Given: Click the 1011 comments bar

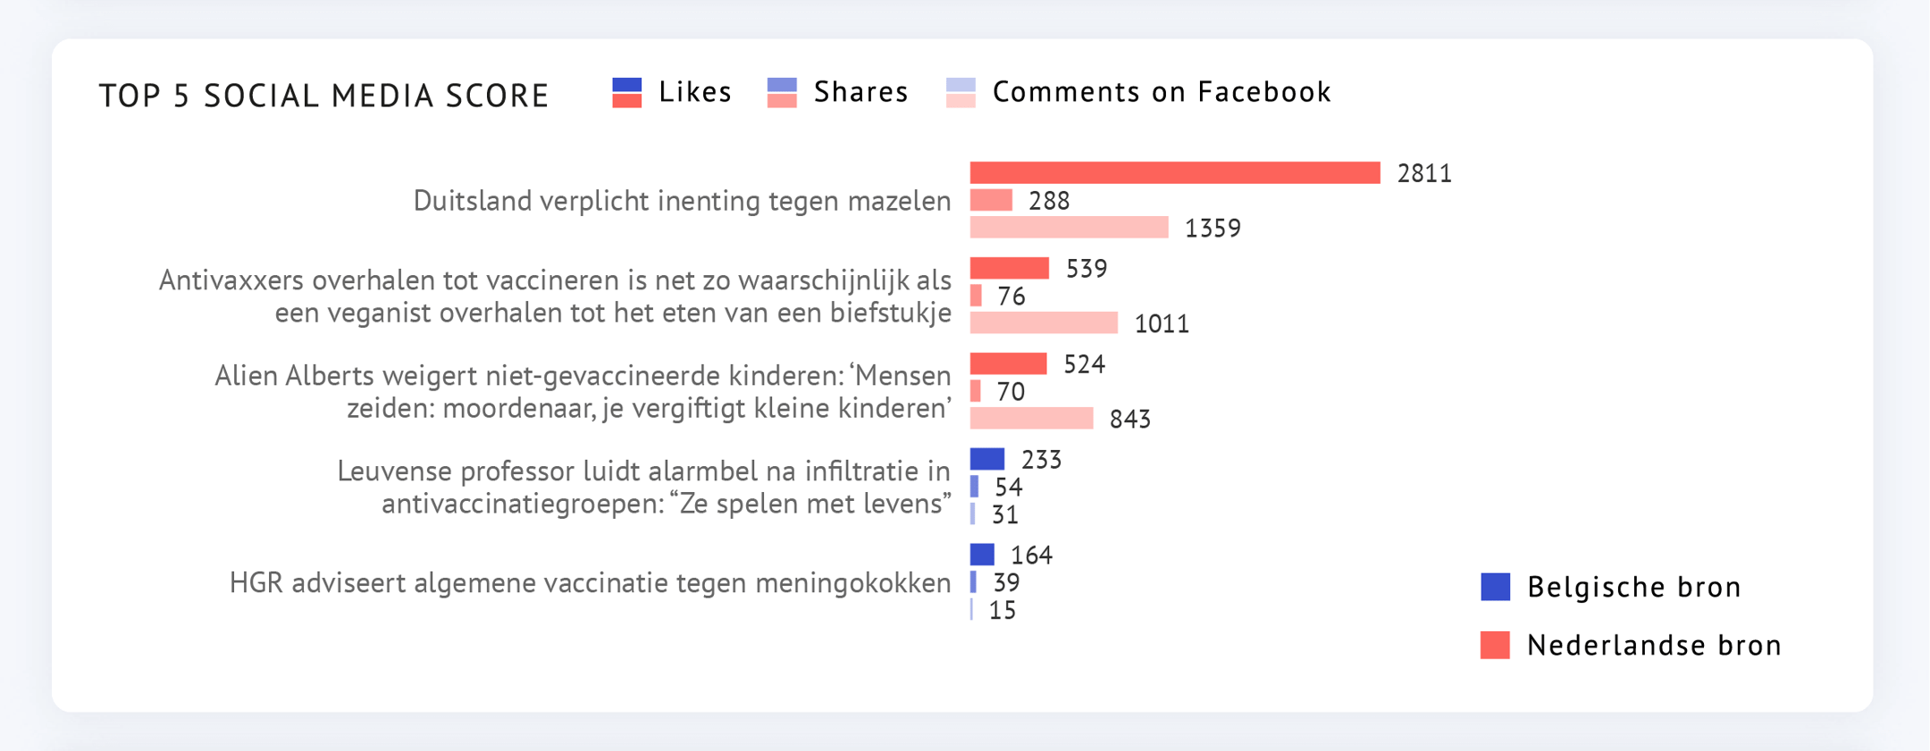Looking at the screenshot, I should 1044,322.
